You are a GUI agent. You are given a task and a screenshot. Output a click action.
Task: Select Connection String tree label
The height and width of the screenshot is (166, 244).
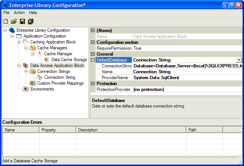pos(60,77)
